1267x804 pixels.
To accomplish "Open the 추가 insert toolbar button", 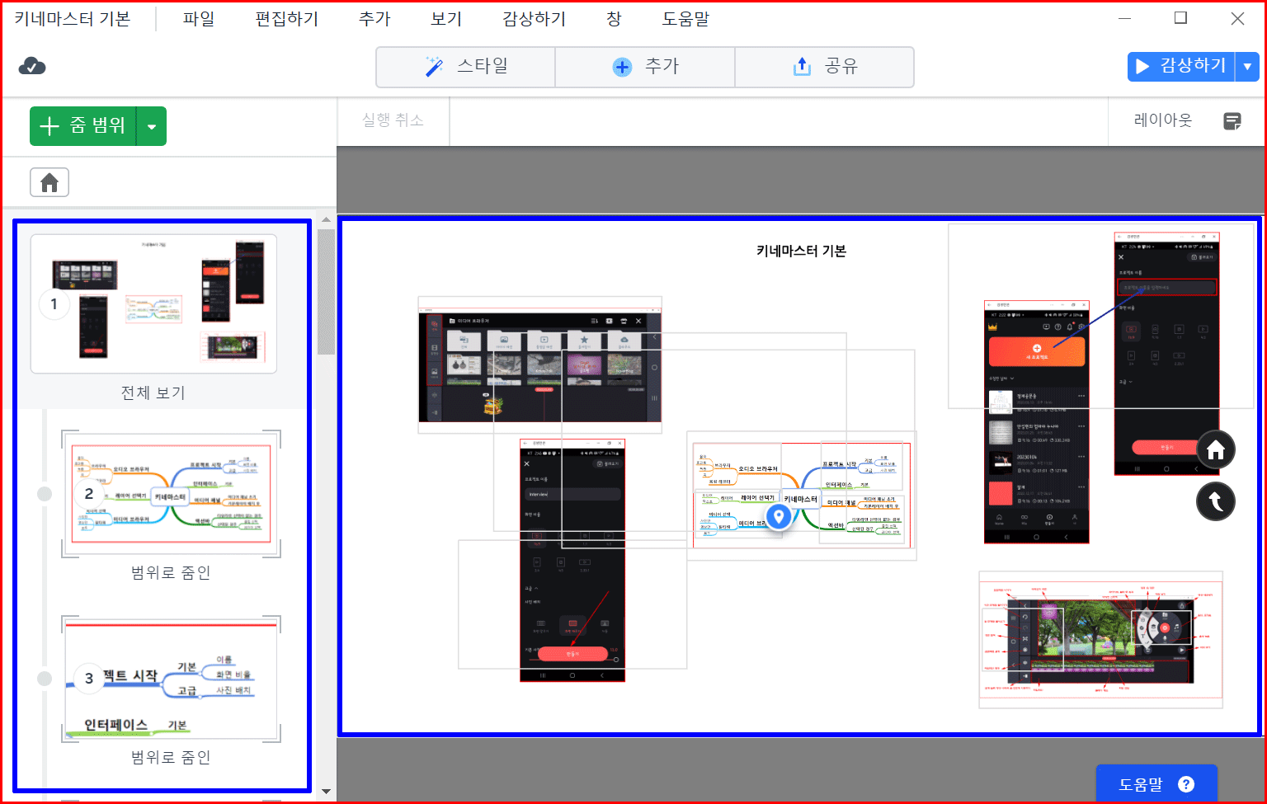I will pos(645,67).
